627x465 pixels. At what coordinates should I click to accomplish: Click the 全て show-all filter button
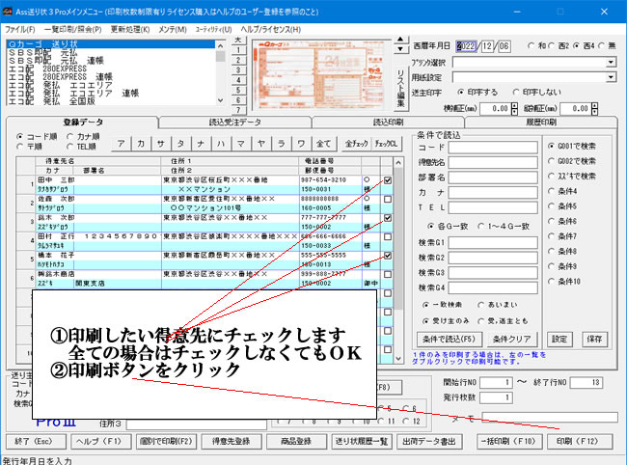click(324, 144)
